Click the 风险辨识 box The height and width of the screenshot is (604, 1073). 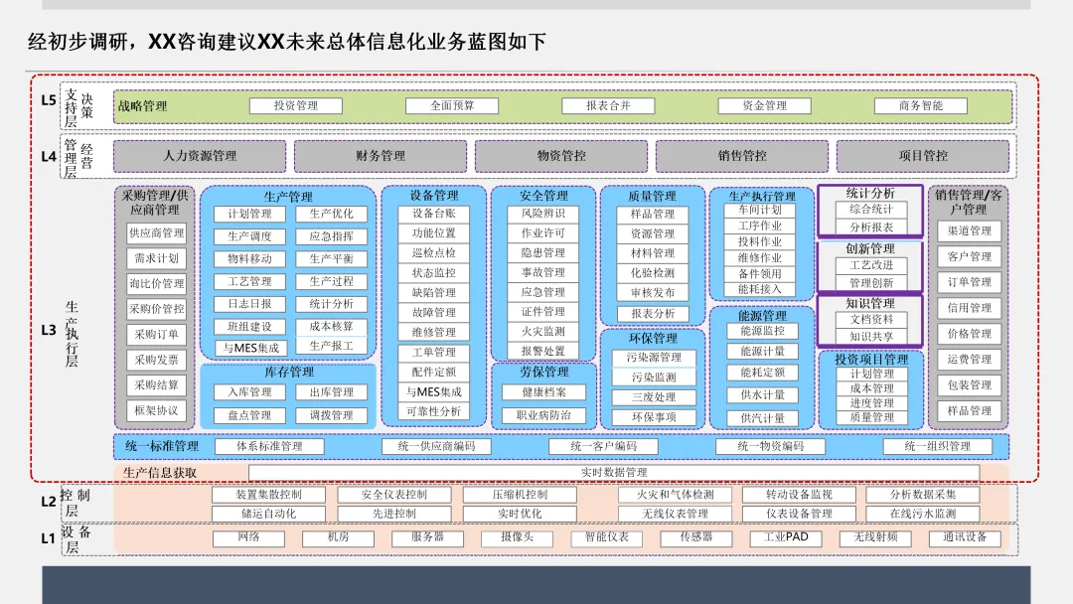point(543,214)
